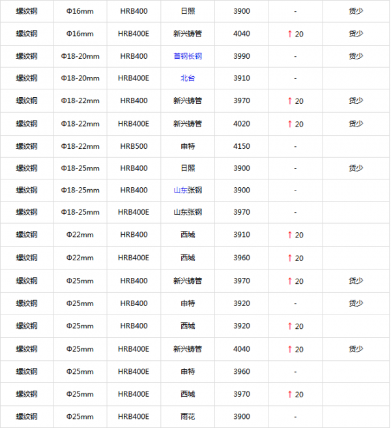Select the 3970 price in the 山东张钢 row
391x428 pixels.
coord(242,212)
